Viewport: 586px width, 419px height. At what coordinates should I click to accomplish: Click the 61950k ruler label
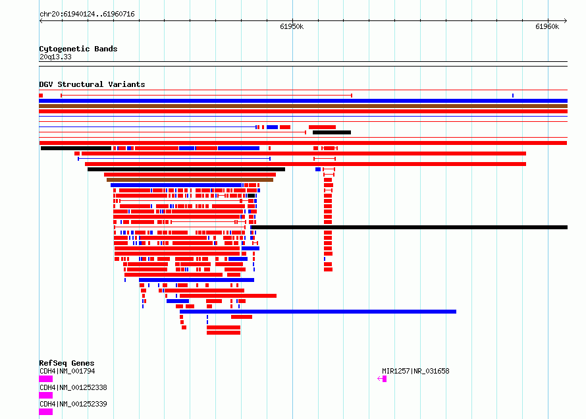click(292, 26)
